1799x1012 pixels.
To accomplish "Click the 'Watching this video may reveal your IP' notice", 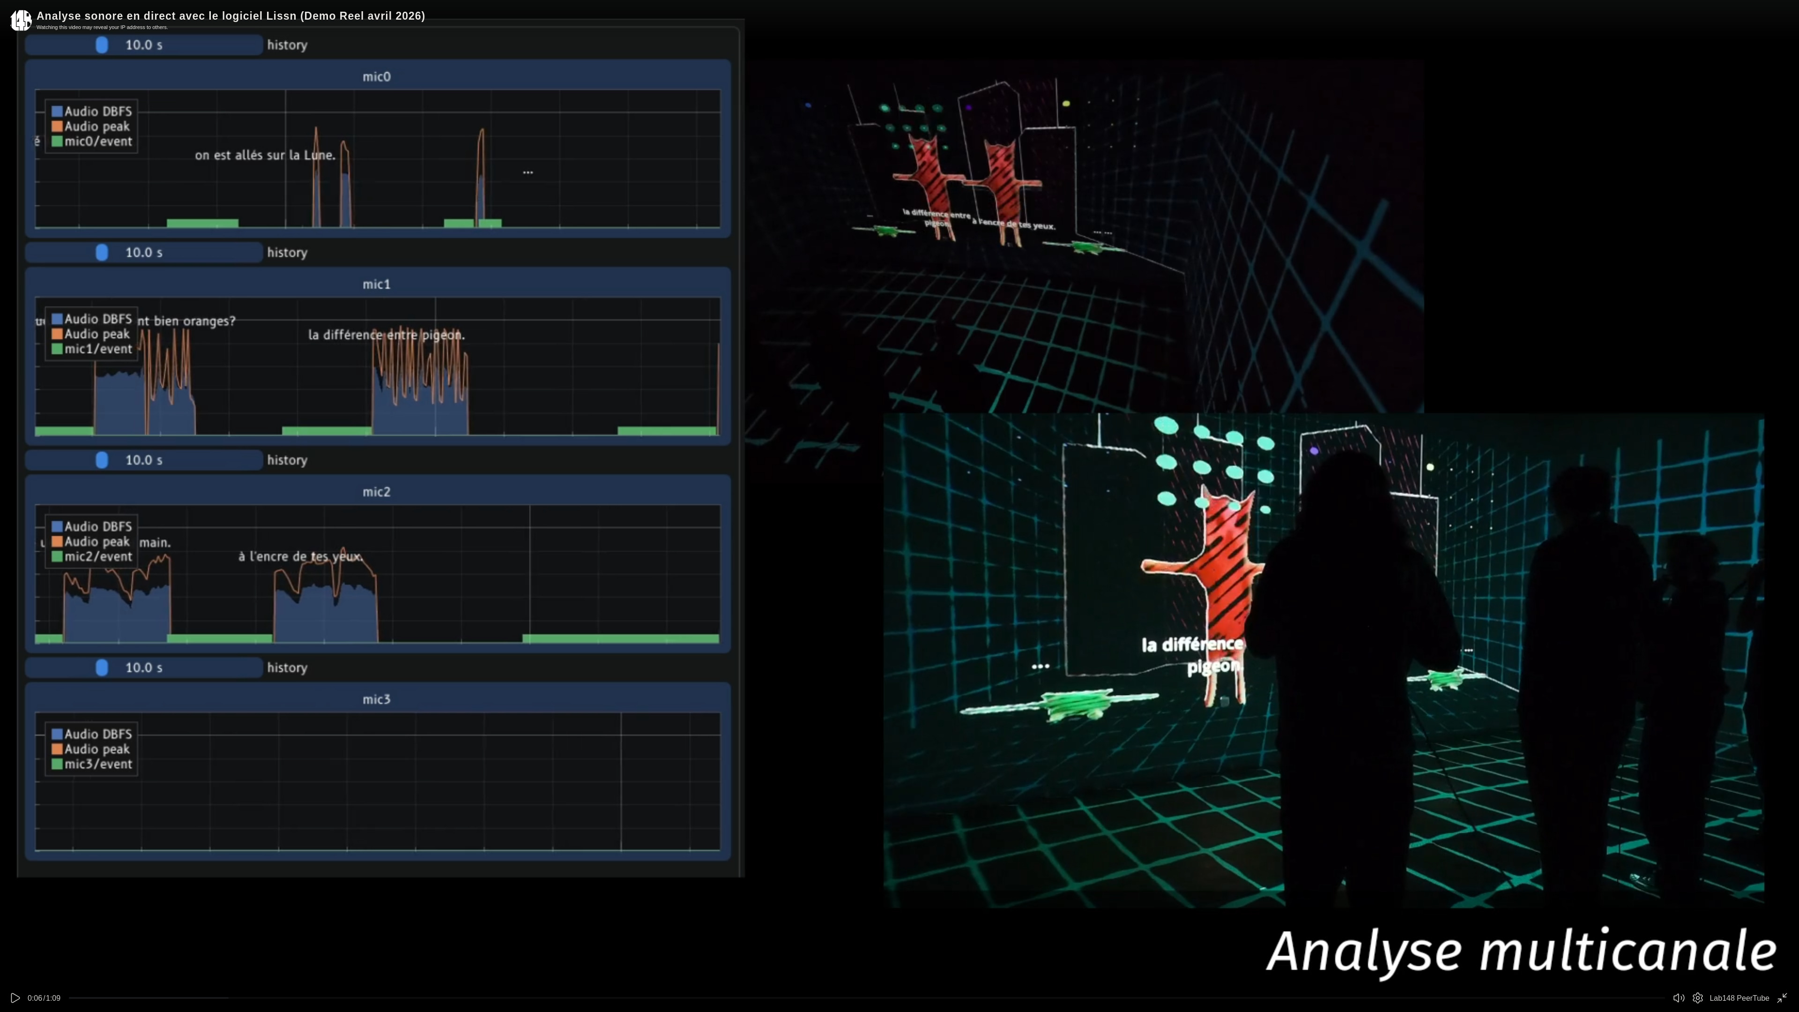I will 102,28.
